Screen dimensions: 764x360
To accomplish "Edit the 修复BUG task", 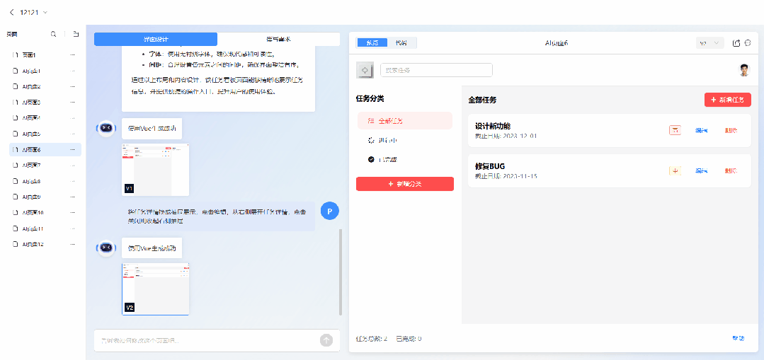I will [702, 170].
